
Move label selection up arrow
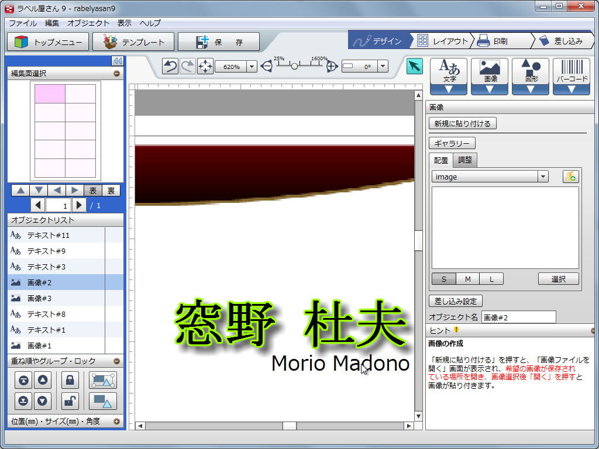click(x=20, y=190)
